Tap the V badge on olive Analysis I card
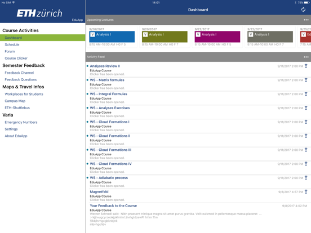The height and width of the screenshot is (233, 311). pos(145,35)
